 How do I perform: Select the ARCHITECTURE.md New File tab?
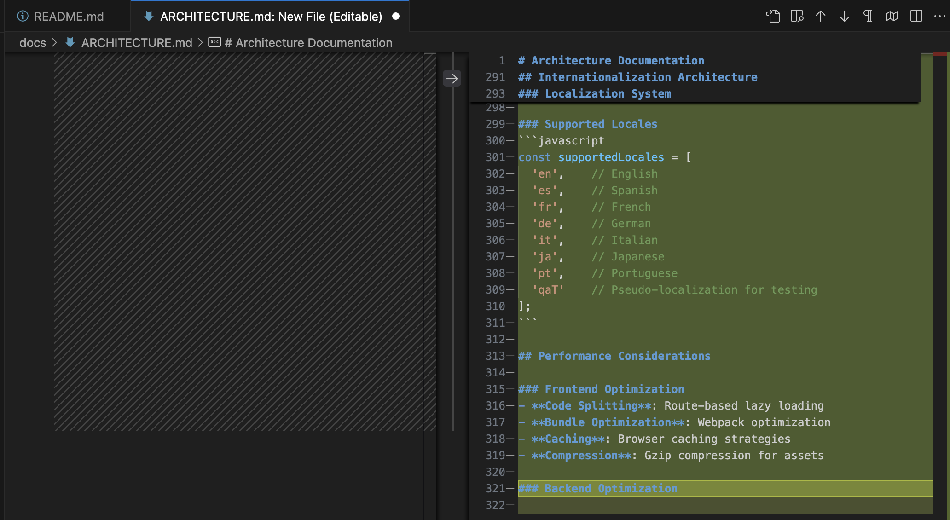(271, 17)
